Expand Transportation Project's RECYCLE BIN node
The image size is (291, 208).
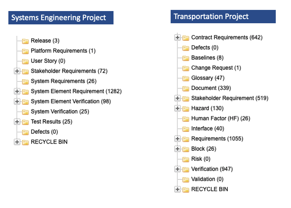point(177,189)
